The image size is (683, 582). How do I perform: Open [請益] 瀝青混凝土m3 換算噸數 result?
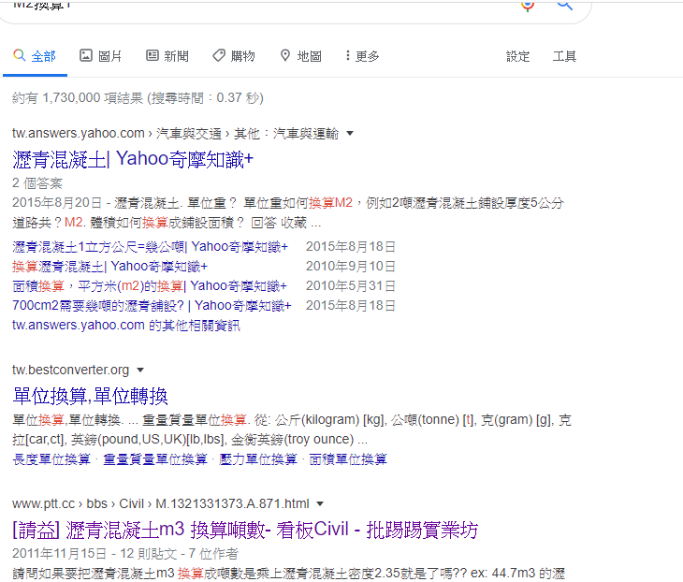click(245, 530)
